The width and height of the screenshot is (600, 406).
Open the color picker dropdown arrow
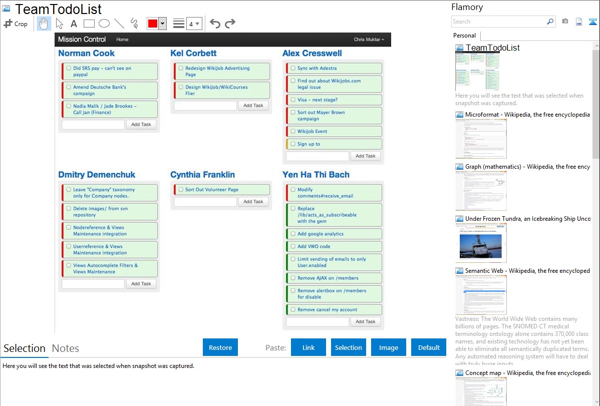click(162, 24)
